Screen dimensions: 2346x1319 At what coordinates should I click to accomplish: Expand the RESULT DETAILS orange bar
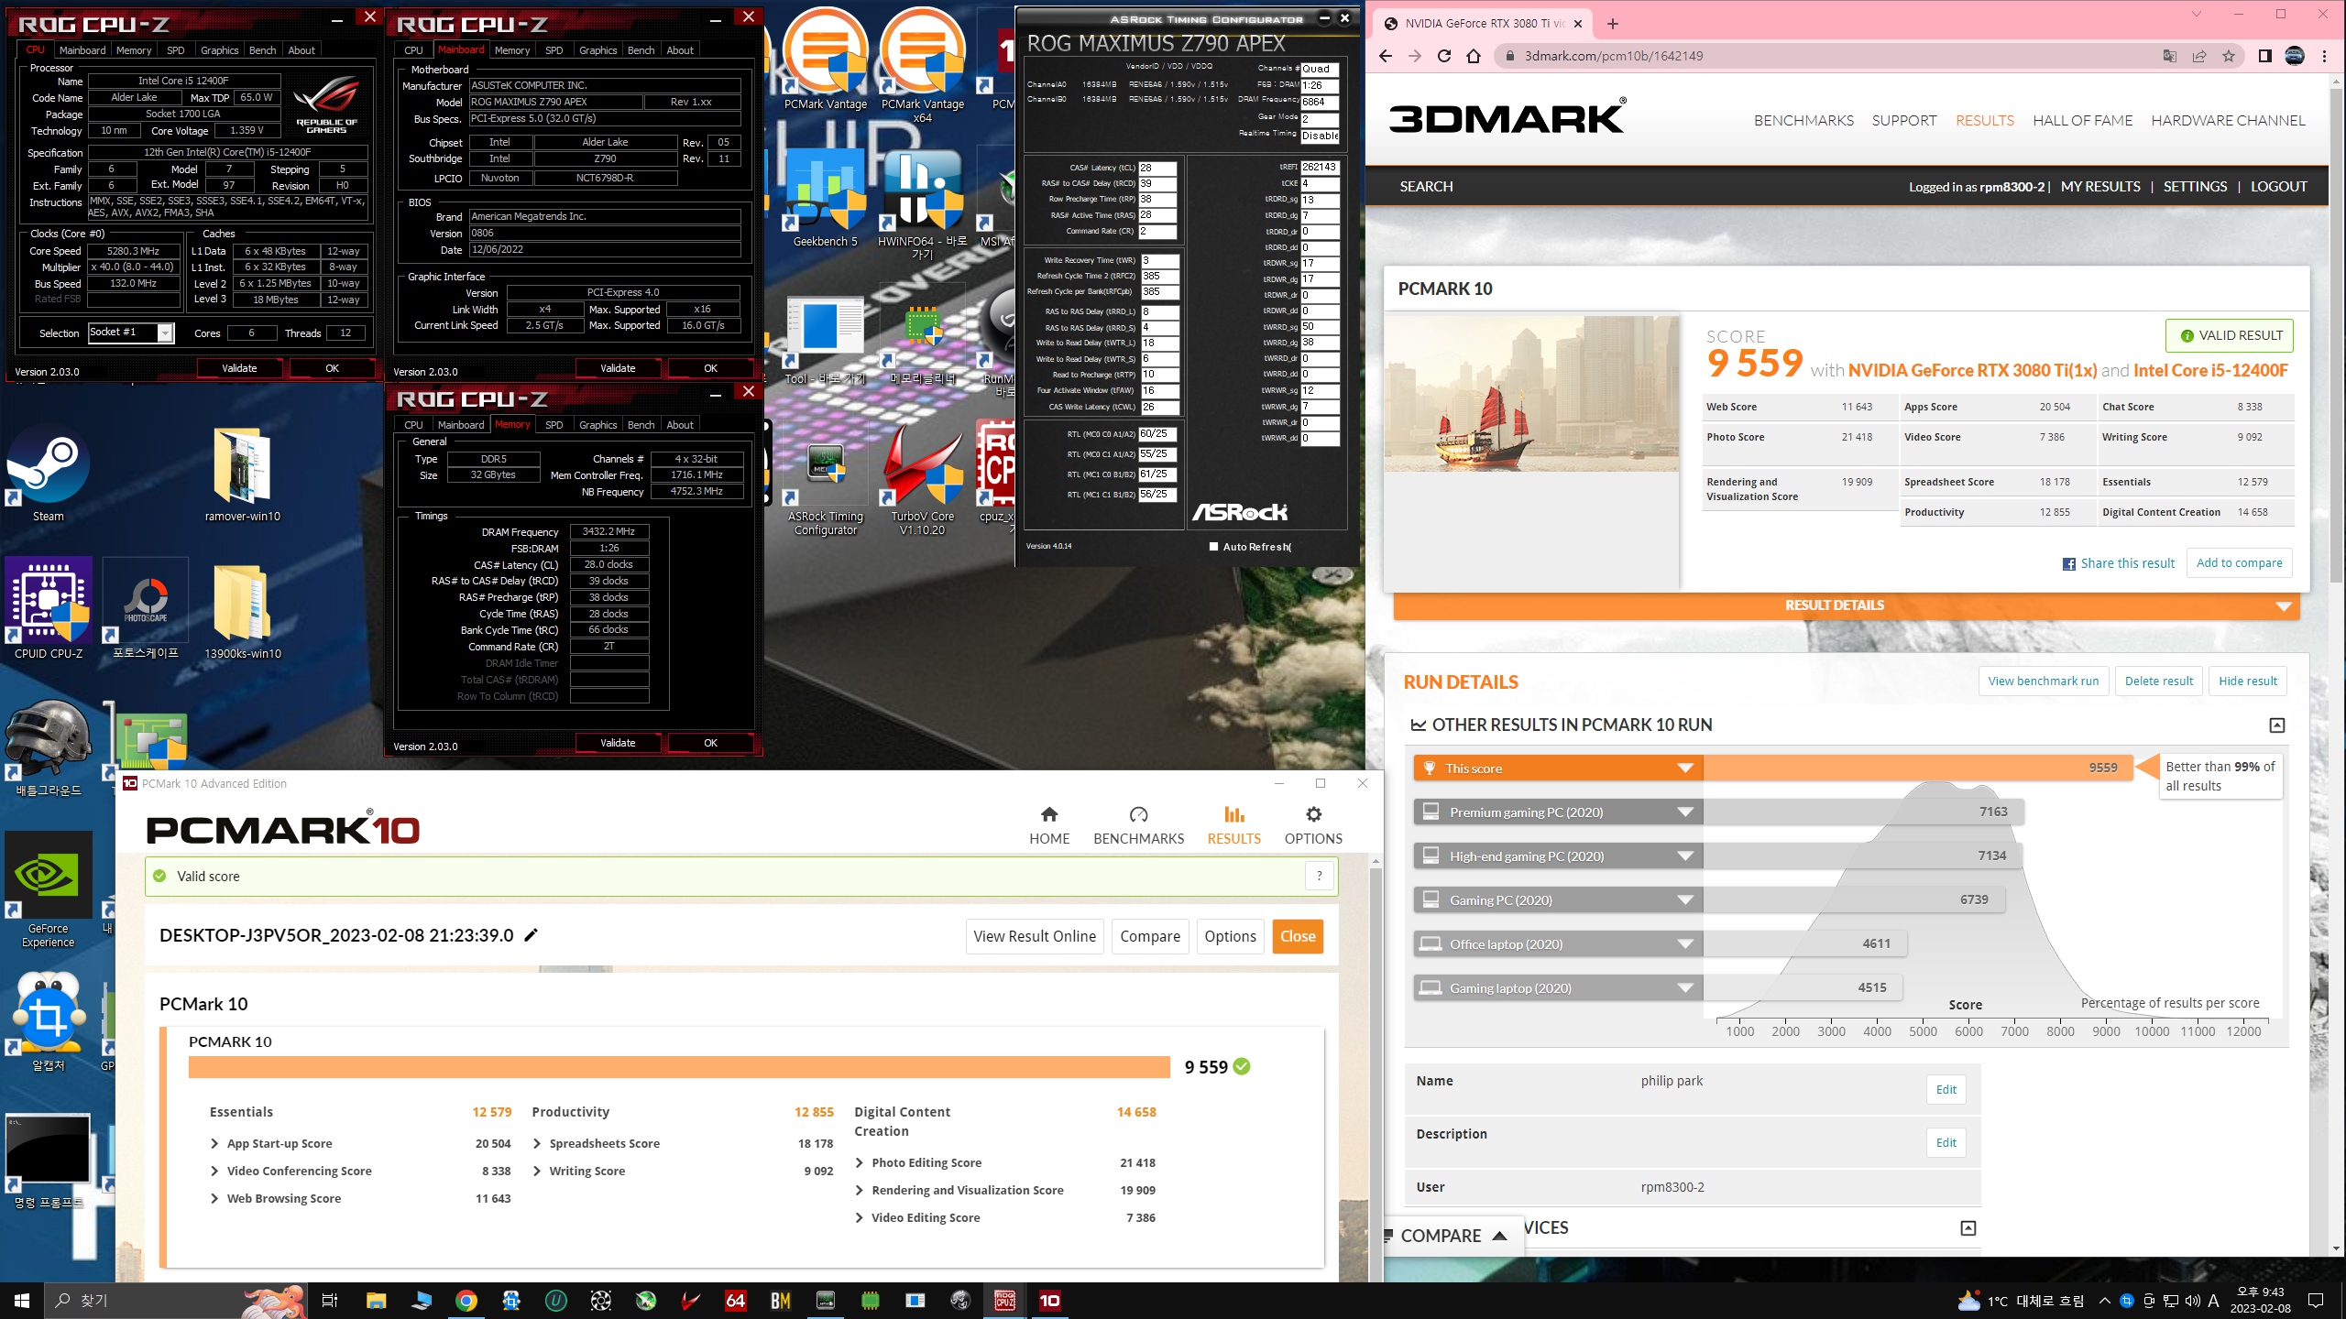coord(1847,605)
